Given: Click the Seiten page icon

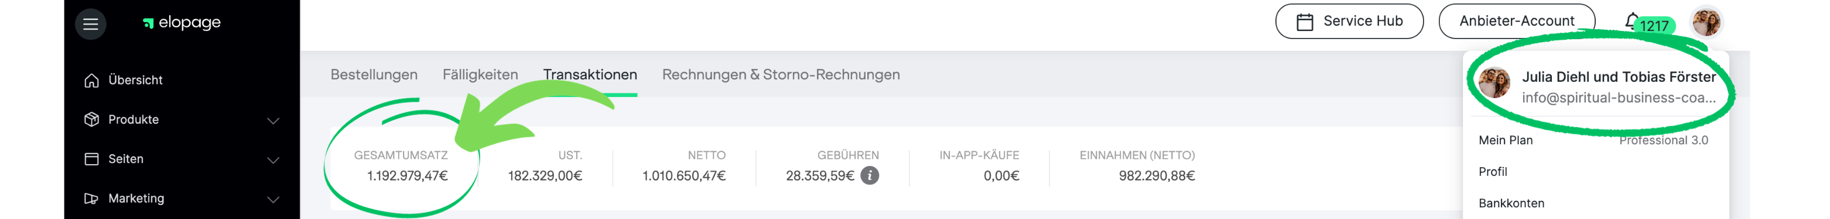Looking at the screenshot, I should tap(91, 159).
